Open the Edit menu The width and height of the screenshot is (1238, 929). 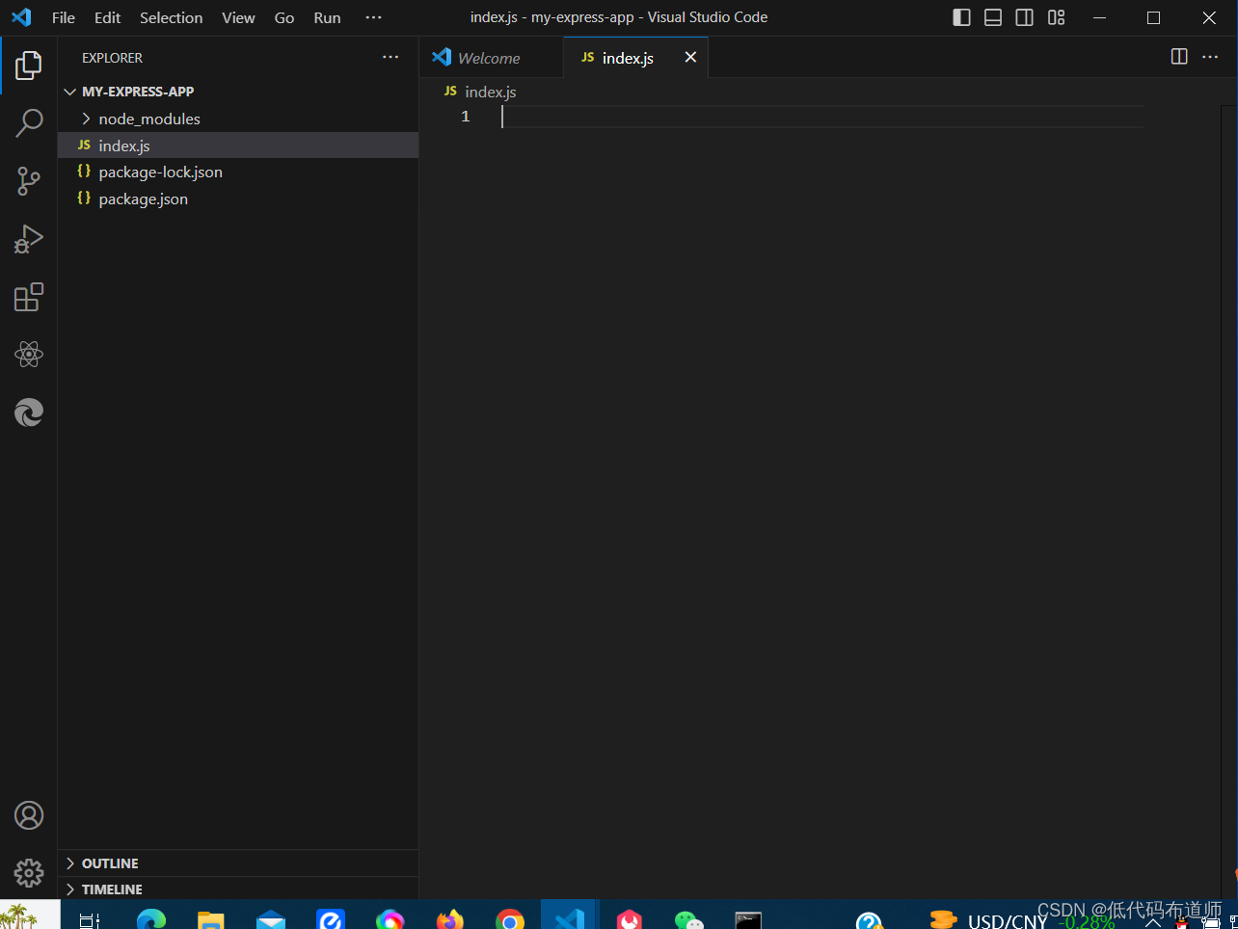coord(107,17)
